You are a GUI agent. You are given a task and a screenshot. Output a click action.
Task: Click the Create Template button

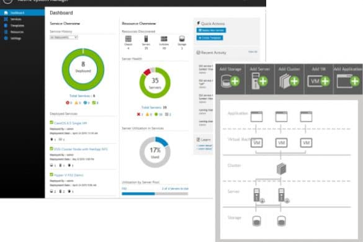(x=210, y=38)
